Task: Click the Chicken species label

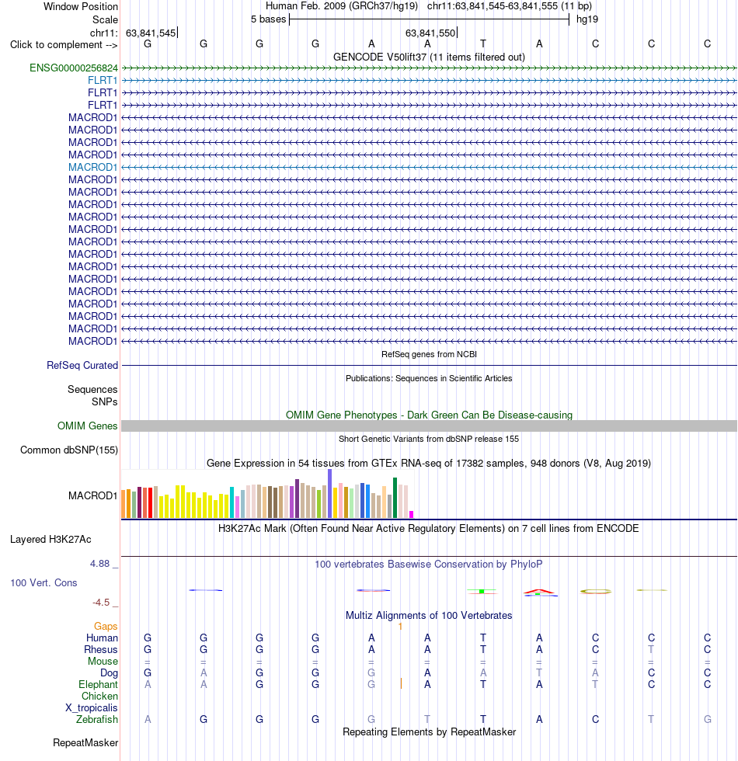Action: point(99,697)
